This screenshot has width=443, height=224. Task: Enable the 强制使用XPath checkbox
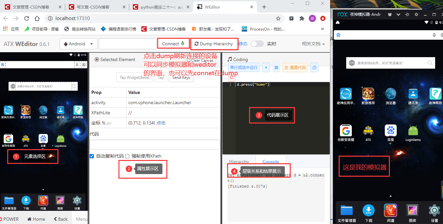point(128,156)
